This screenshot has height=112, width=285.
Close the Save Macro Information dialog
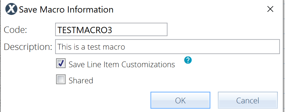pos(270,9)
